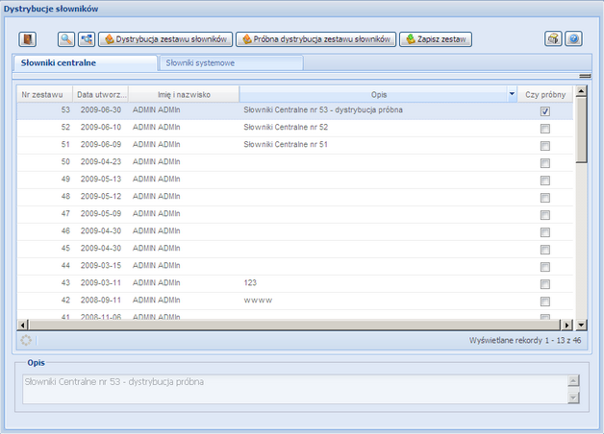
Task: Enable Czy próbny for set 43
Action: point(545,284)
